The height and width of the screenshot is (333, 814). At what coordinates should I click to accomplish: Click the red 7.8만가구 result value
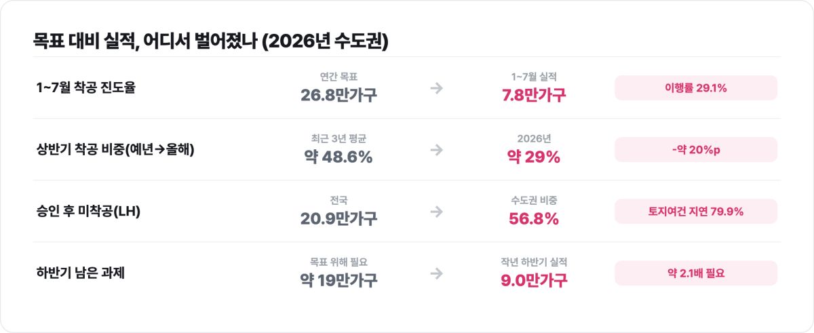click(x=534, y=95)
